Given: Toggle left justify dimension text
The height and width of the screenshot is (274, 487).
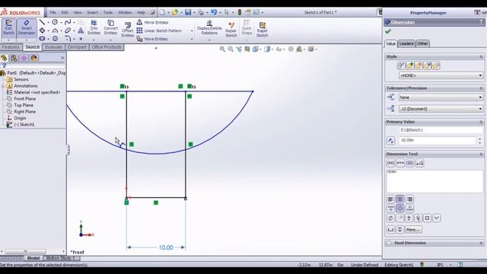Looking at the screenshot, I should (390, 199).
